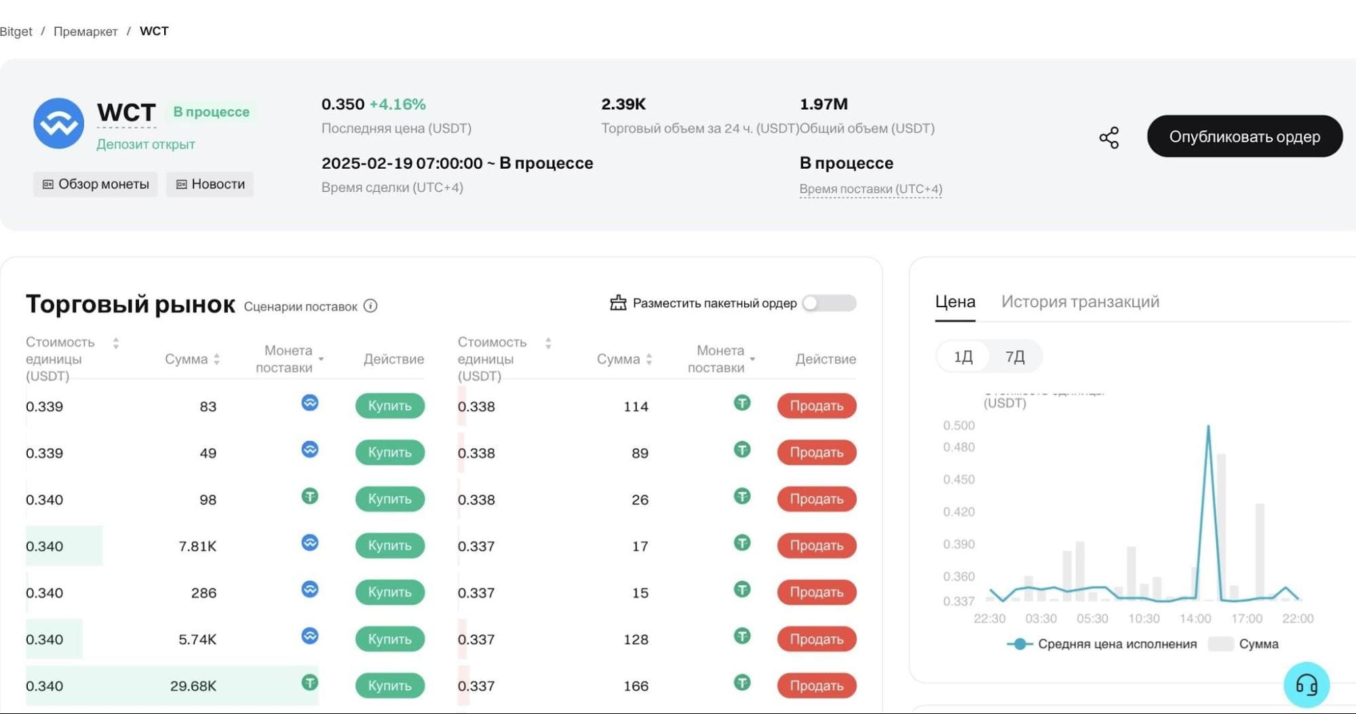Sort sell table by Сумма

click(649, 359)
